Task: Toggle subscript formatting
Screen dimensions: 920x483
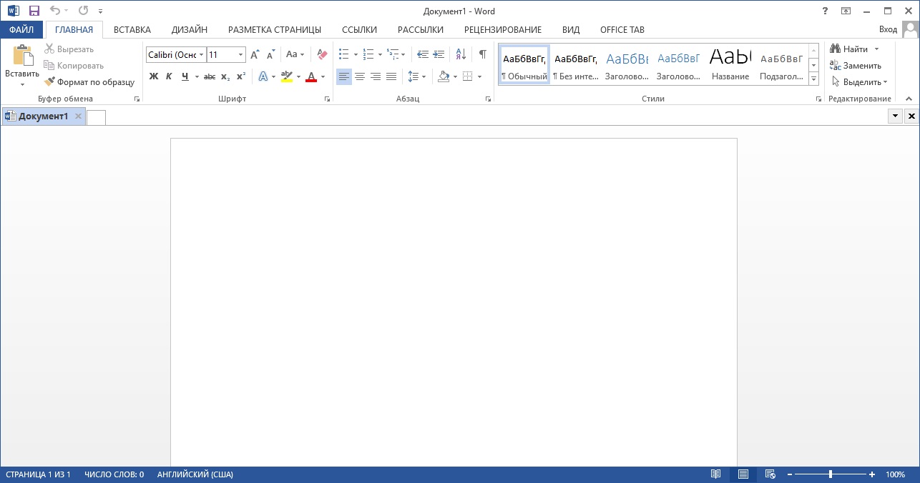Action: coord(225,76)
